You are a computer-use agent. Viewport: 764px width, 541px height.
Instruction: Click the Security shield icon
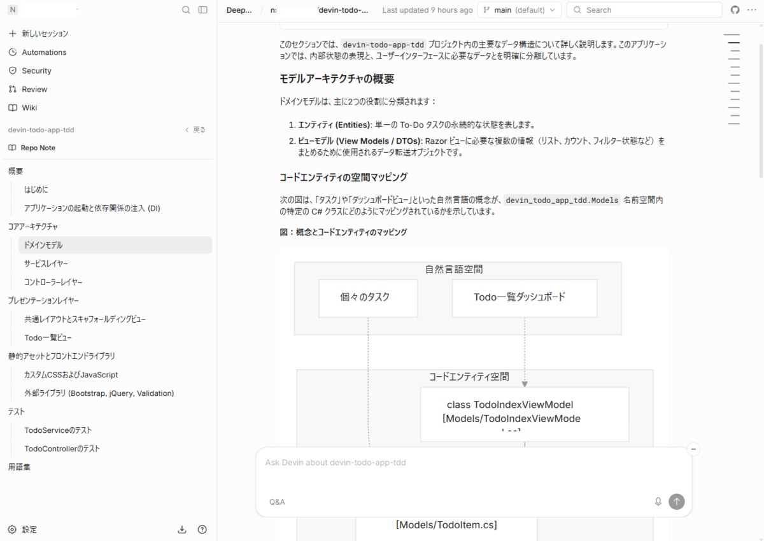coord(13,71)
